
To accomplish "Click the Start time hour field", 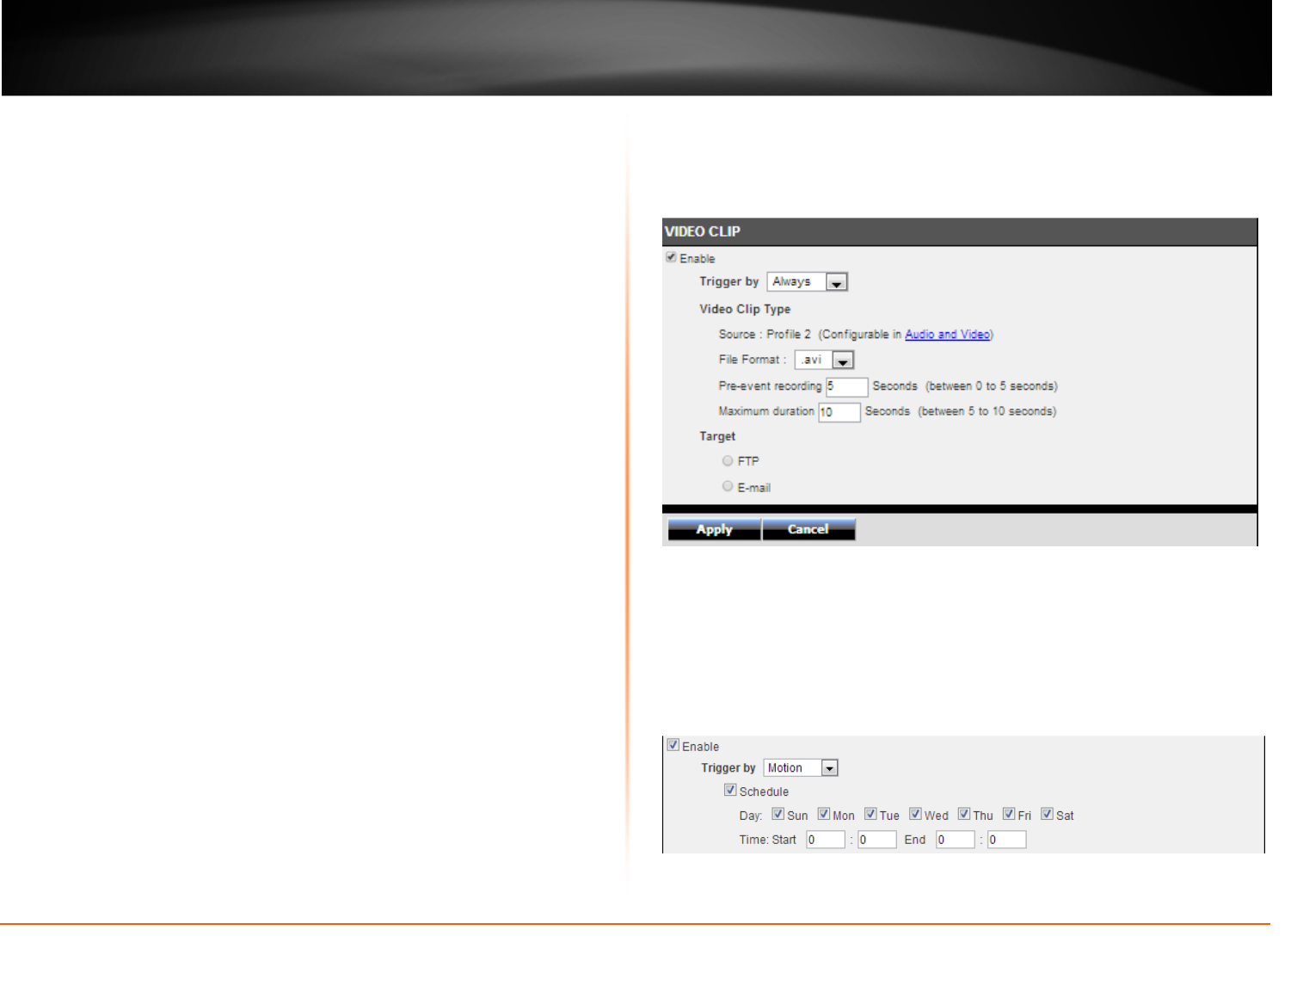I will 826,840.
